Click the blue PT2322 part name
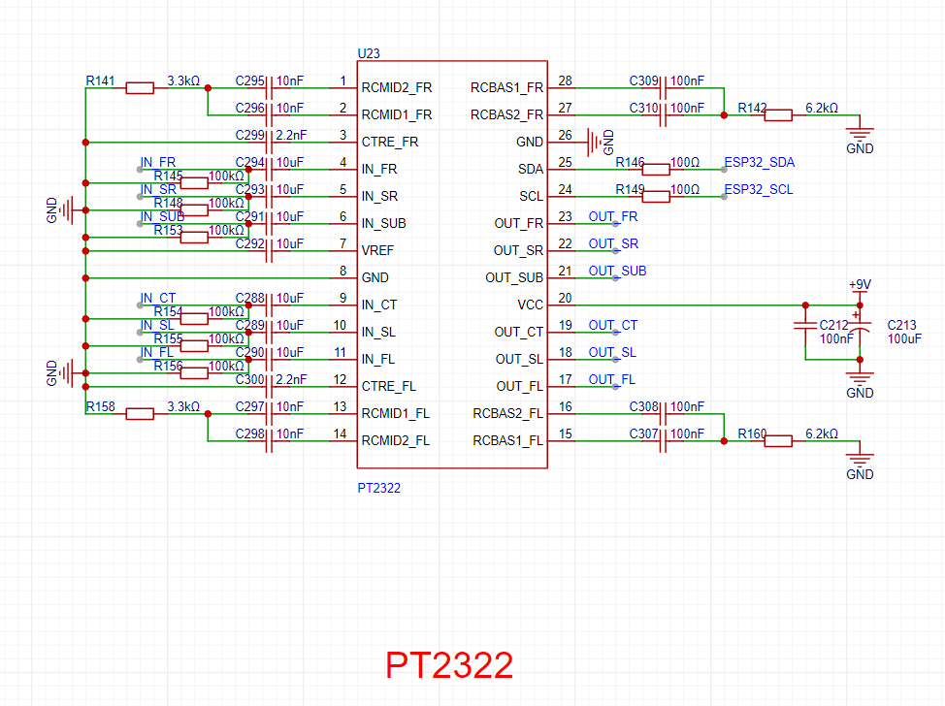945x706 pixels. point(379,488)
